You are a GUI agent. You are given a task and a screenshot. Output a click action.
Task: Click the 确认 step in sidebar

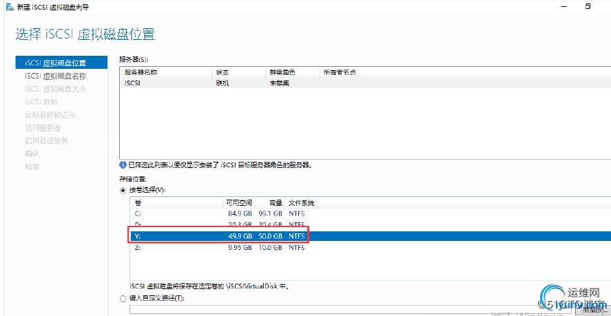32,154
